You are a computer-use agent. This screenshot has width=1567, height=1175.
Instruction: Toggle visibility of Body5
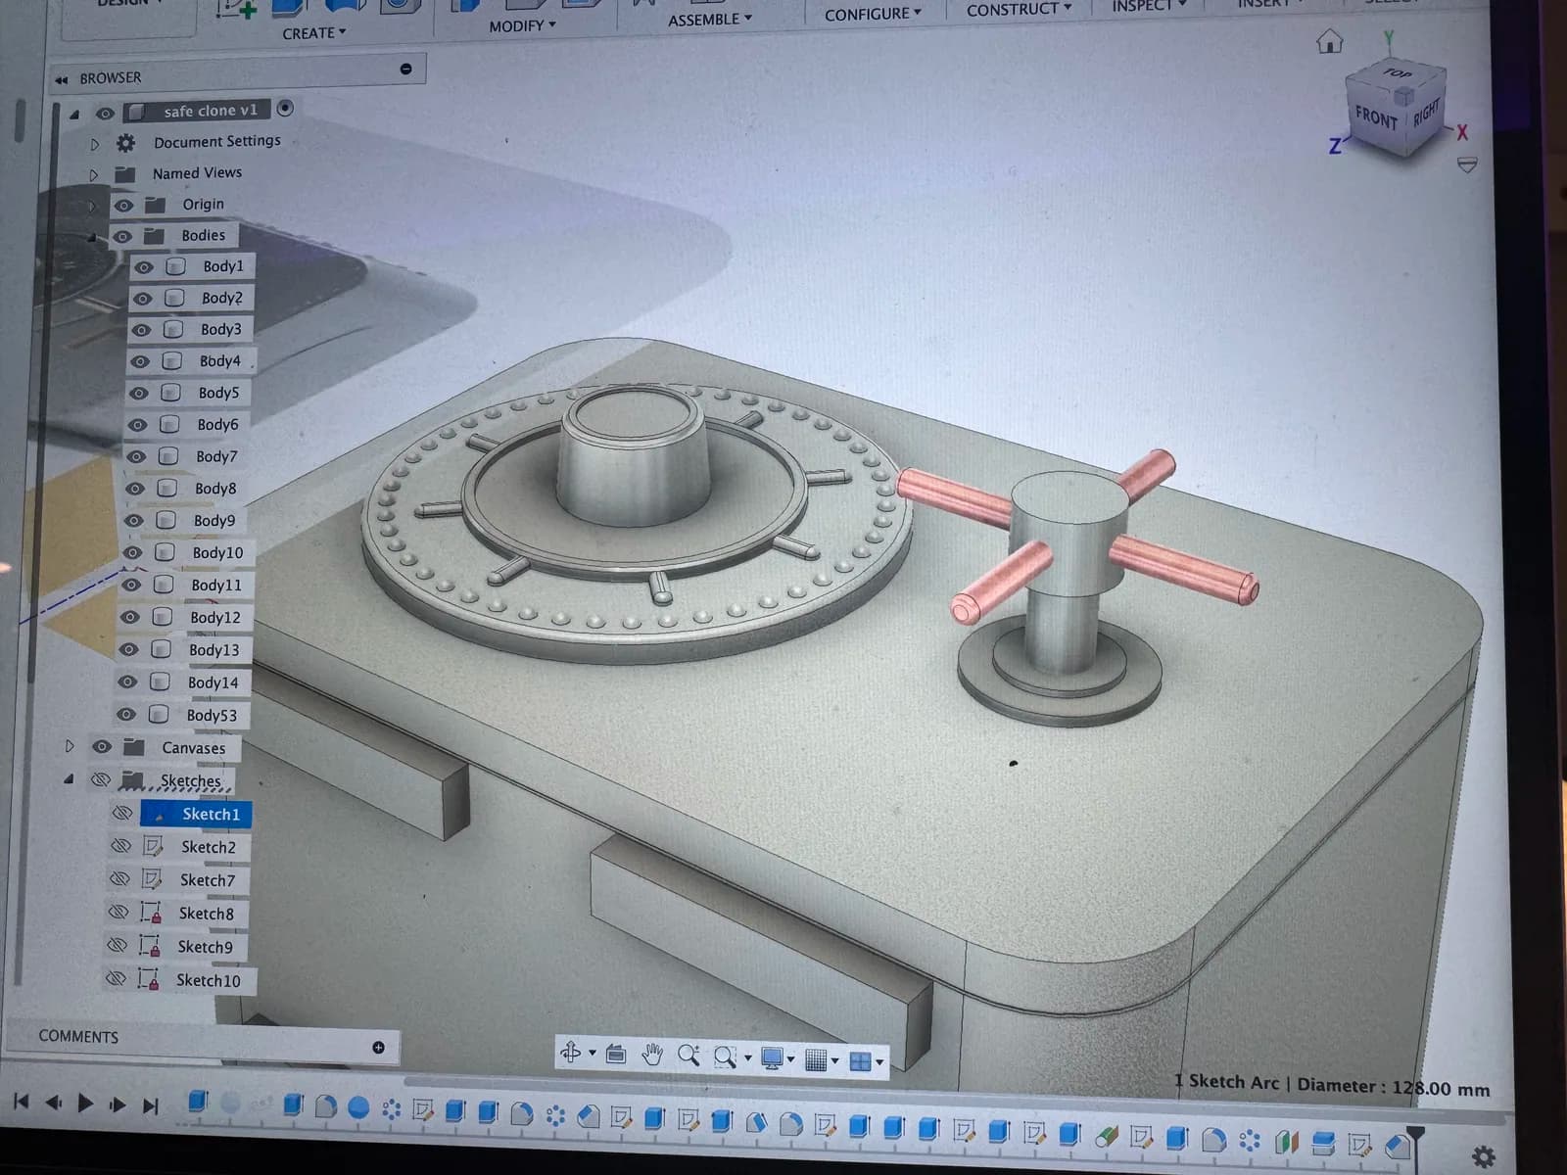(x=139, y=393)
